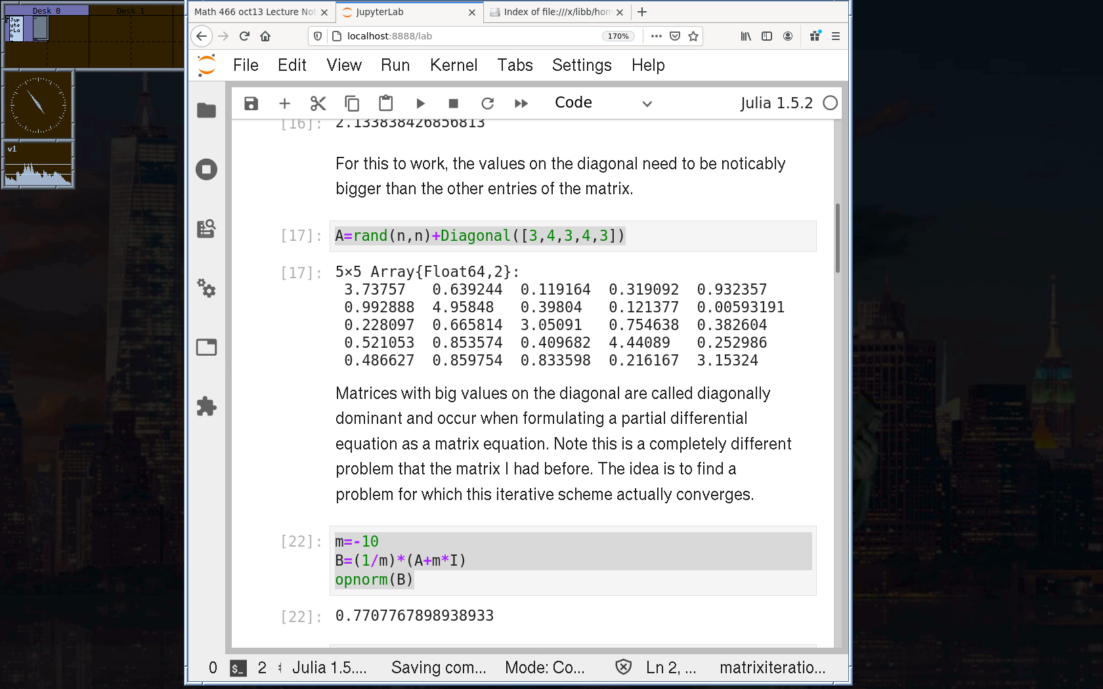
Task: Restart the kernel with circular arrow icon
Action: pos(487,104)
